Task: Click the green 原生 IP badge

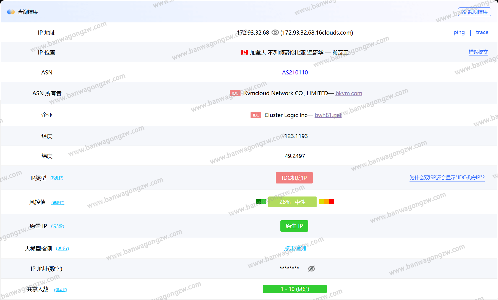Action: pos(294,226)
